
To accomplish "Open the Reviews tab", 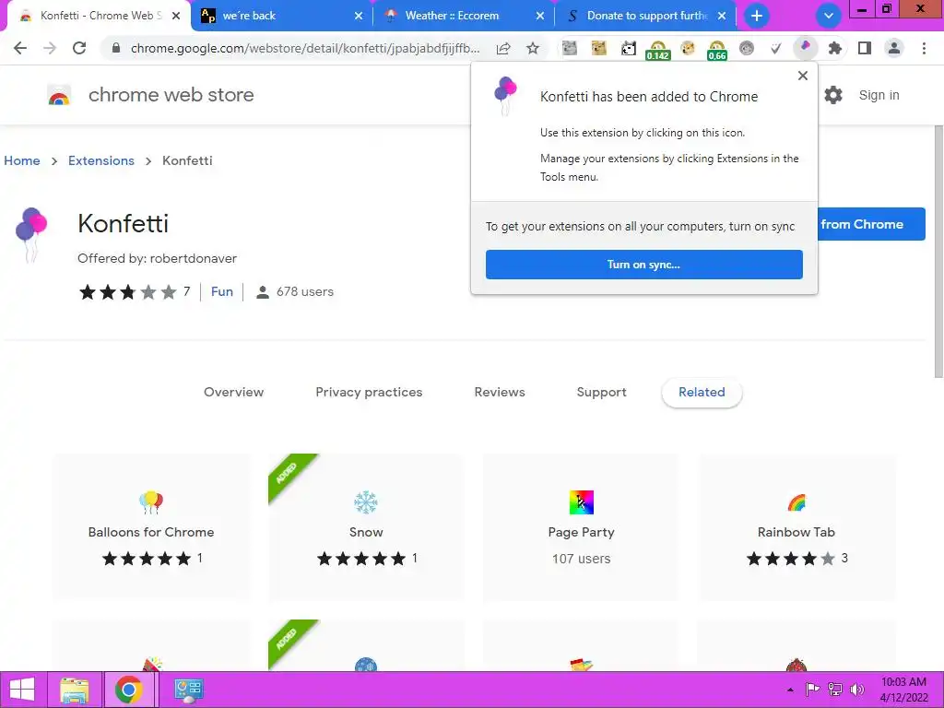I will tap(499, 392).
